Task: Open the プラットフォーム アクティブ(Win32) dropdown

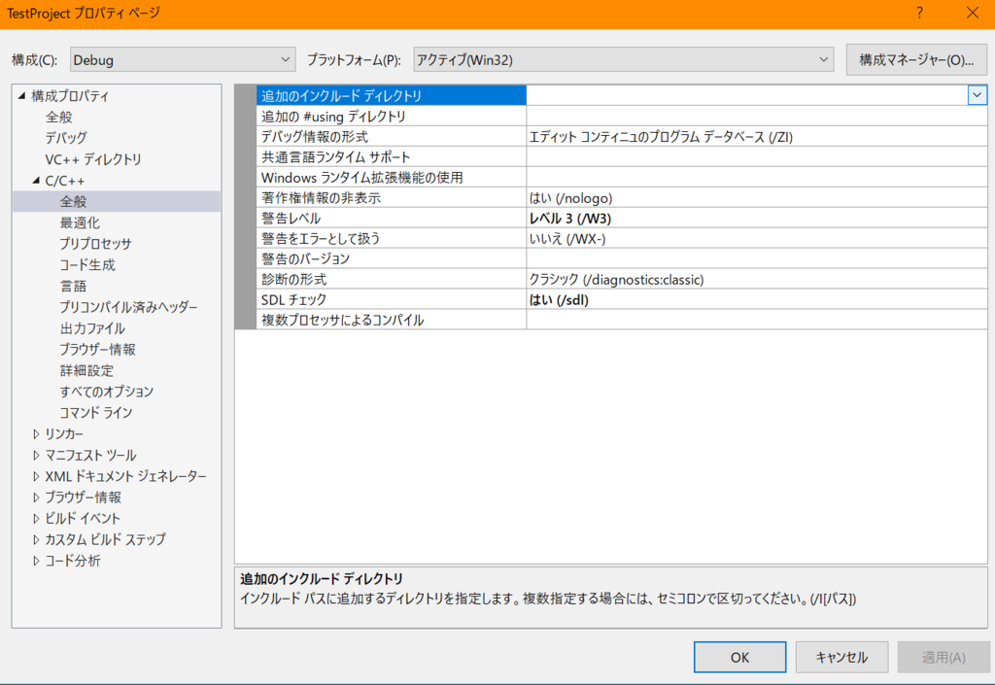Action: 623,59
